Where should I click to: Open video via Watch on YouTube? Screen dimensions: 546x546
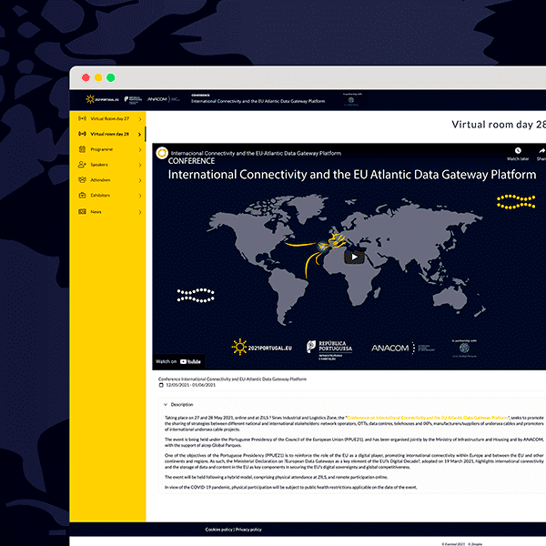(x=178, y=361)
